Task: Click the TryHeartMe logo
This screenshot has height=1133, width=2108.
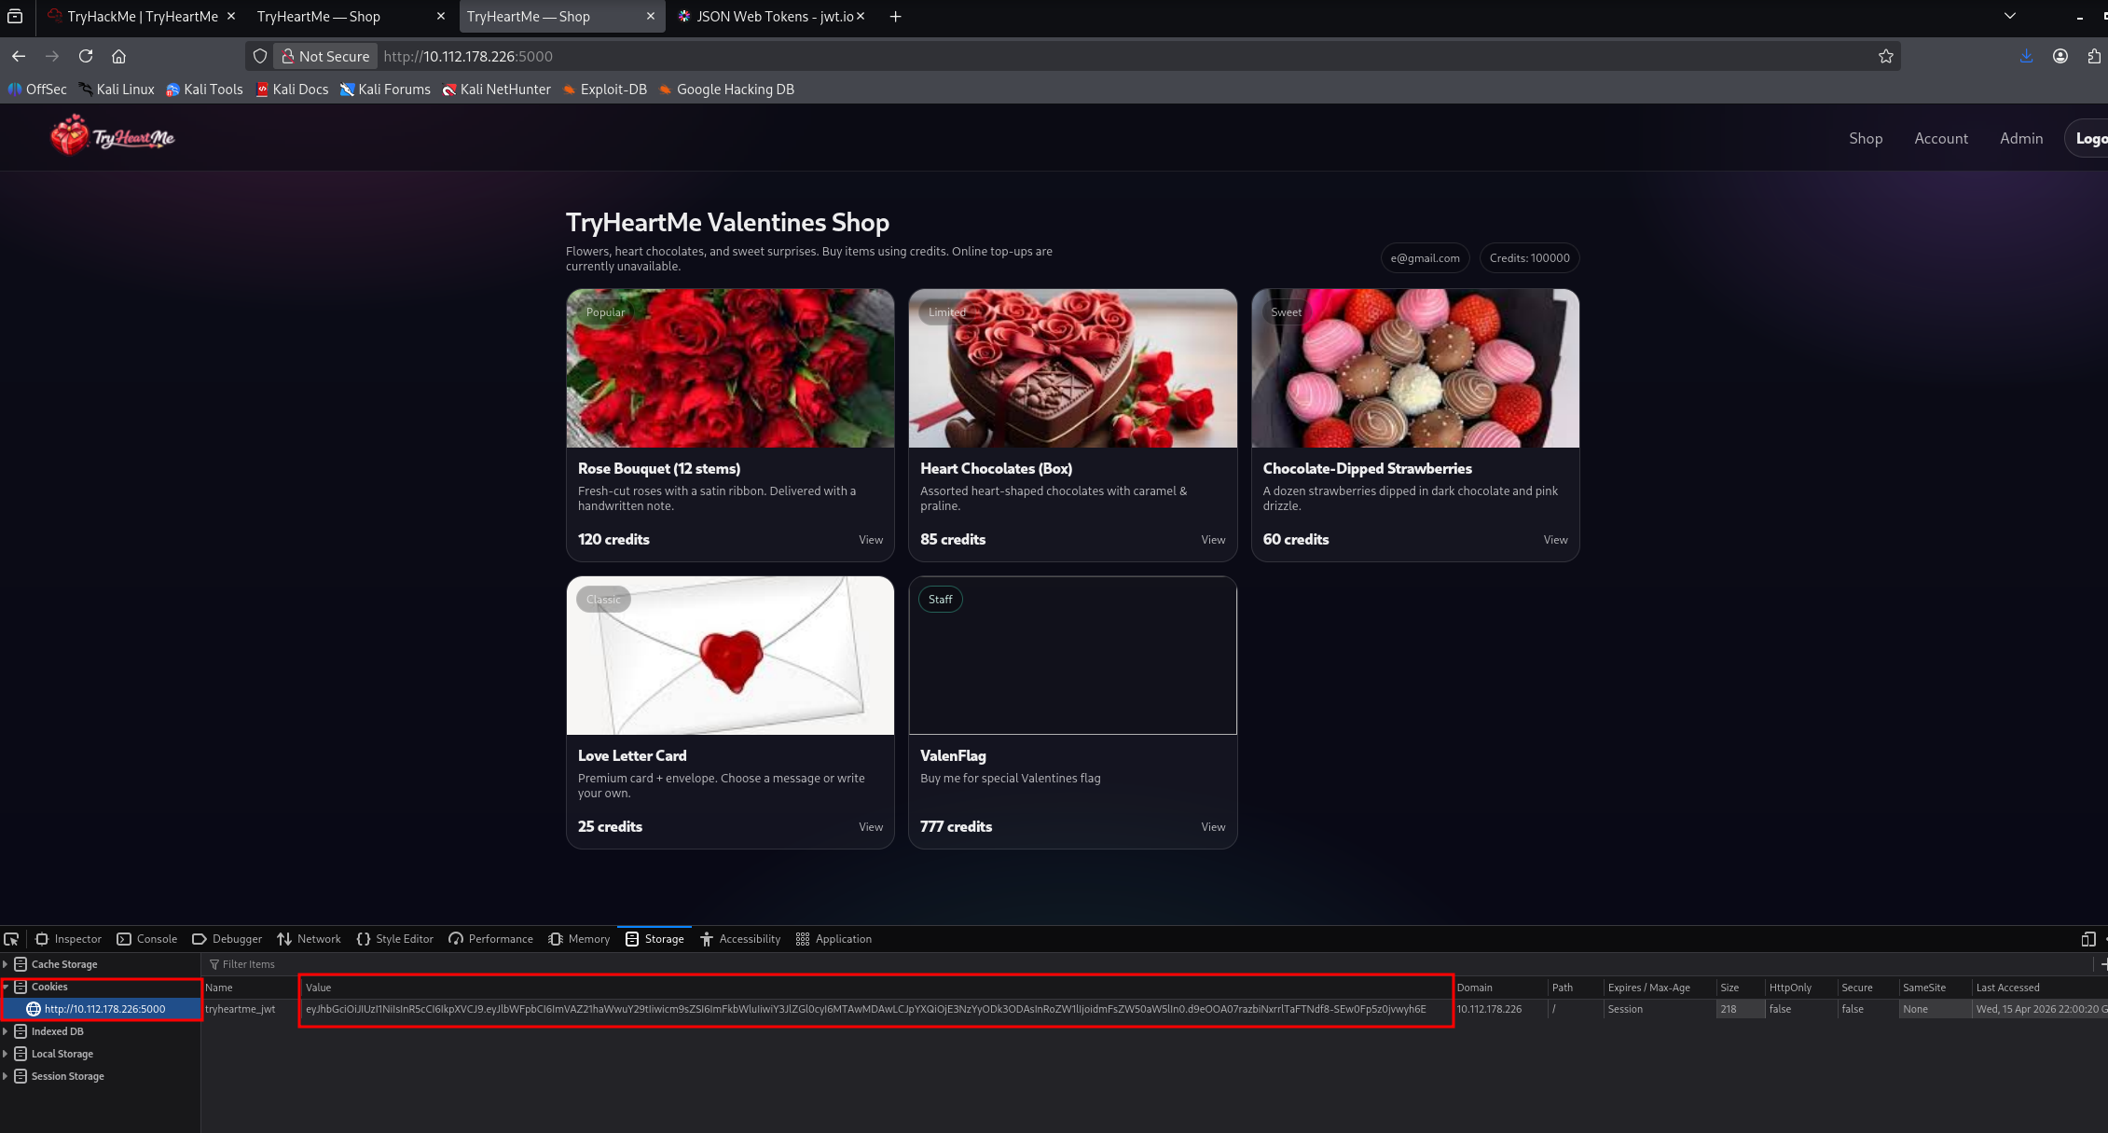Action: click(113, 136)
